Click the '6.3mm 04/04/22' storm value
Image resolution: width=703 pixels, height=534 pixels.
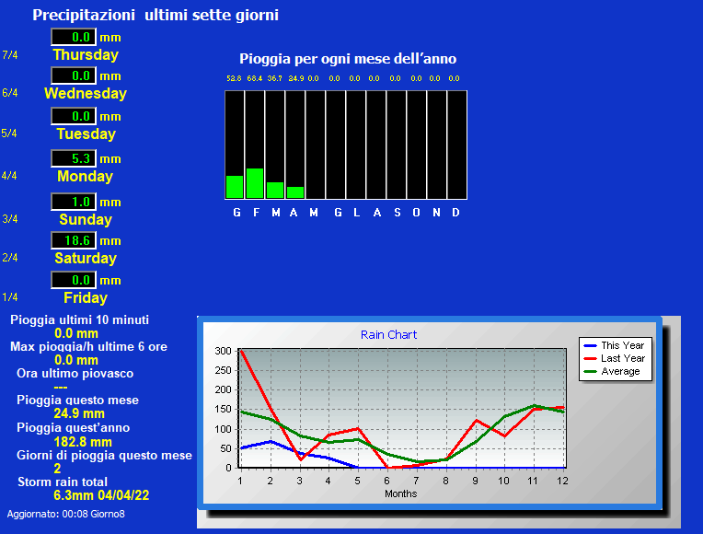pyautogui.click(x=101, y=495)
